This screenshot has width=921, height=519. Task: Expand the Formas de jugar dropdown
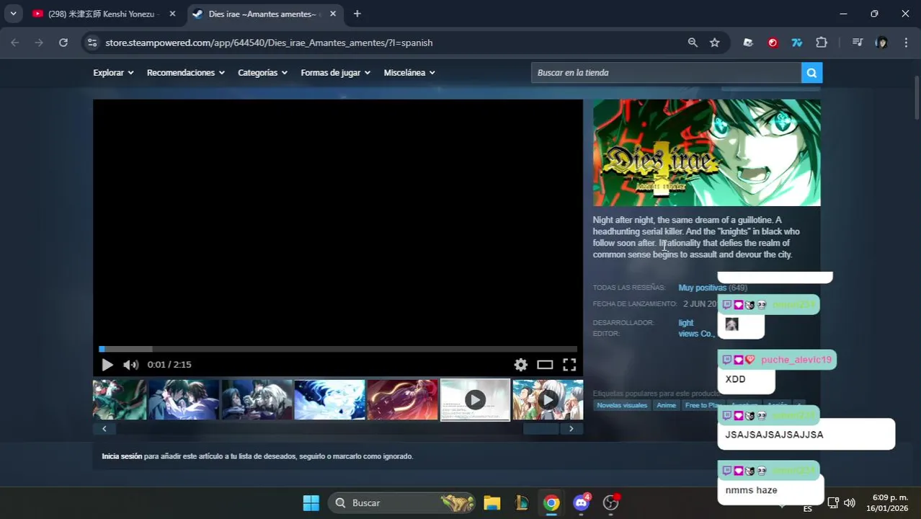[336, 73]
